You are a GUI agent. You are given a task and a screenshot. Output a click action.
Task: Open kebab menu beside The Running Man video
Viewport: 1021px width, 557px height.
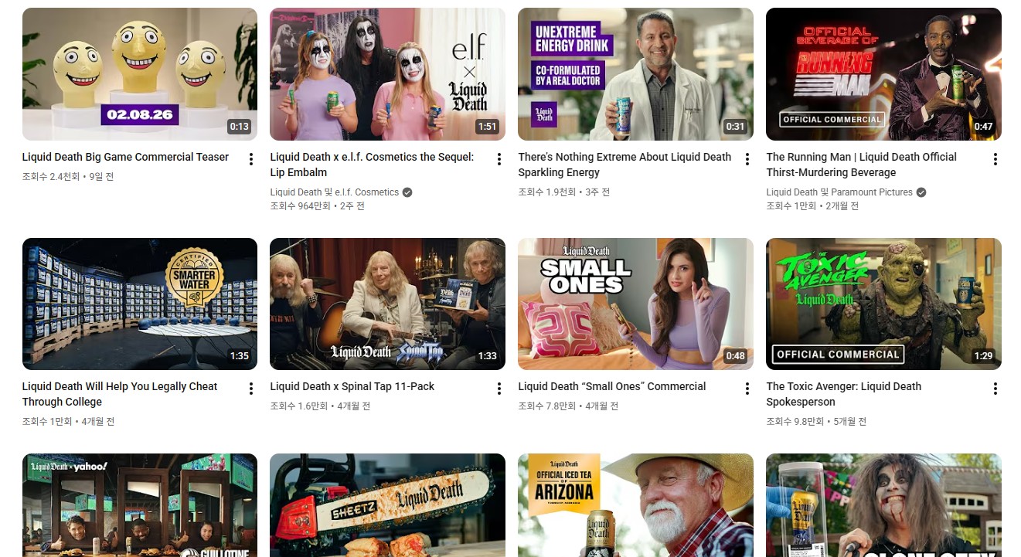(995, 159)
